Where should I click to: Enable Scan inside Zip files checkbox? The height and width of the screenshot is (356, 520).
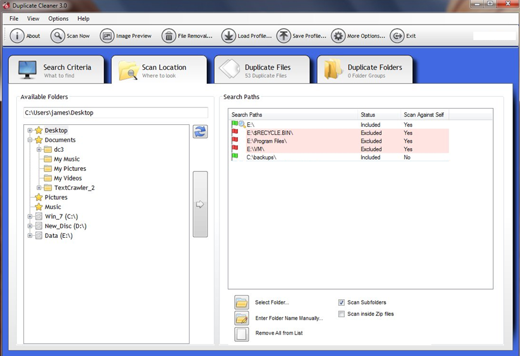pyautogui.click(x=342, y=314)
